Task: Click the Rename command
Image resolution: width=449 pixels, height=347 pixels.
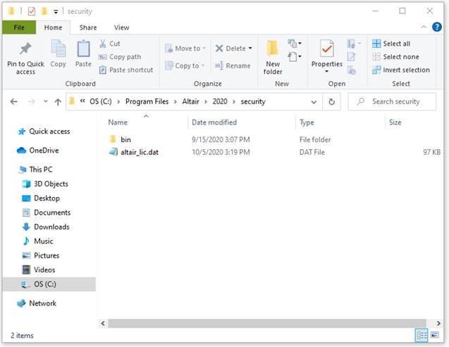Action: pyautogui.click(x=233, y=65)
